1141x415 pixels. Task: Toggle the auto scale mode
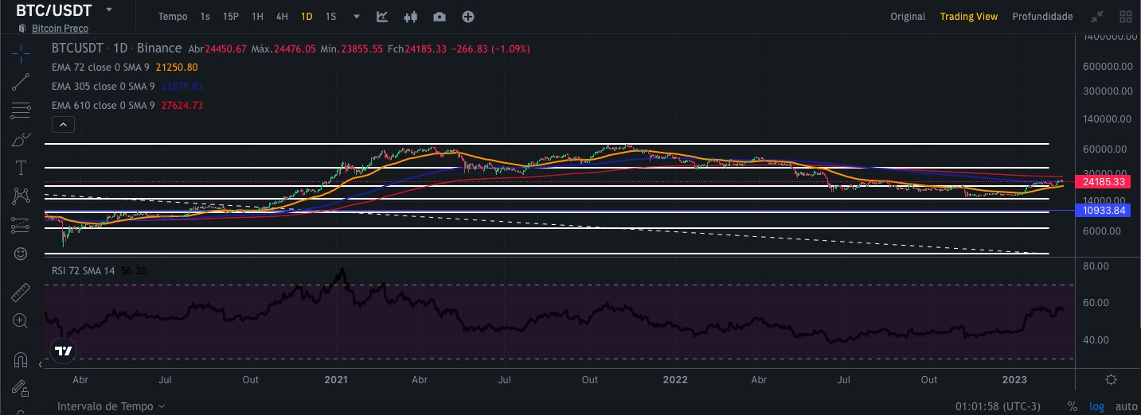click(1126, 406)
